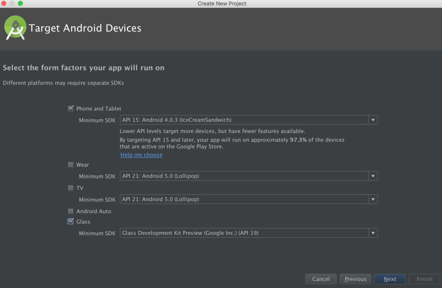
Task: Open the Help me choose link
Action: coord(141,155)
